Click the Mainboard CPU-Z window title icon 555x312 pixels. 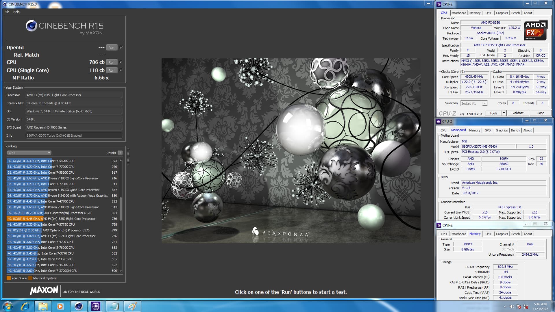tap(439, 121)
